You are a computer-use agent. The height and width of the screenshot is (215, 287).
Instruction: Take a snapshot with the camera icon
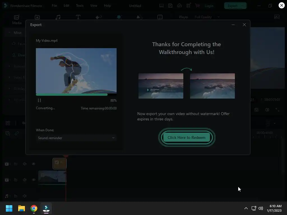click(256, 110)
